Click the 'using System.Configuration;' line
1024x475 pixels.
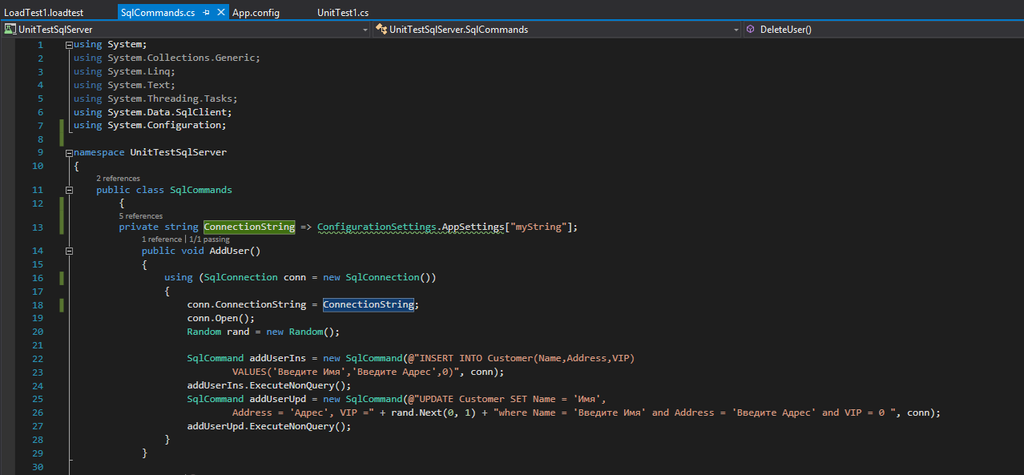pos(150,125)
